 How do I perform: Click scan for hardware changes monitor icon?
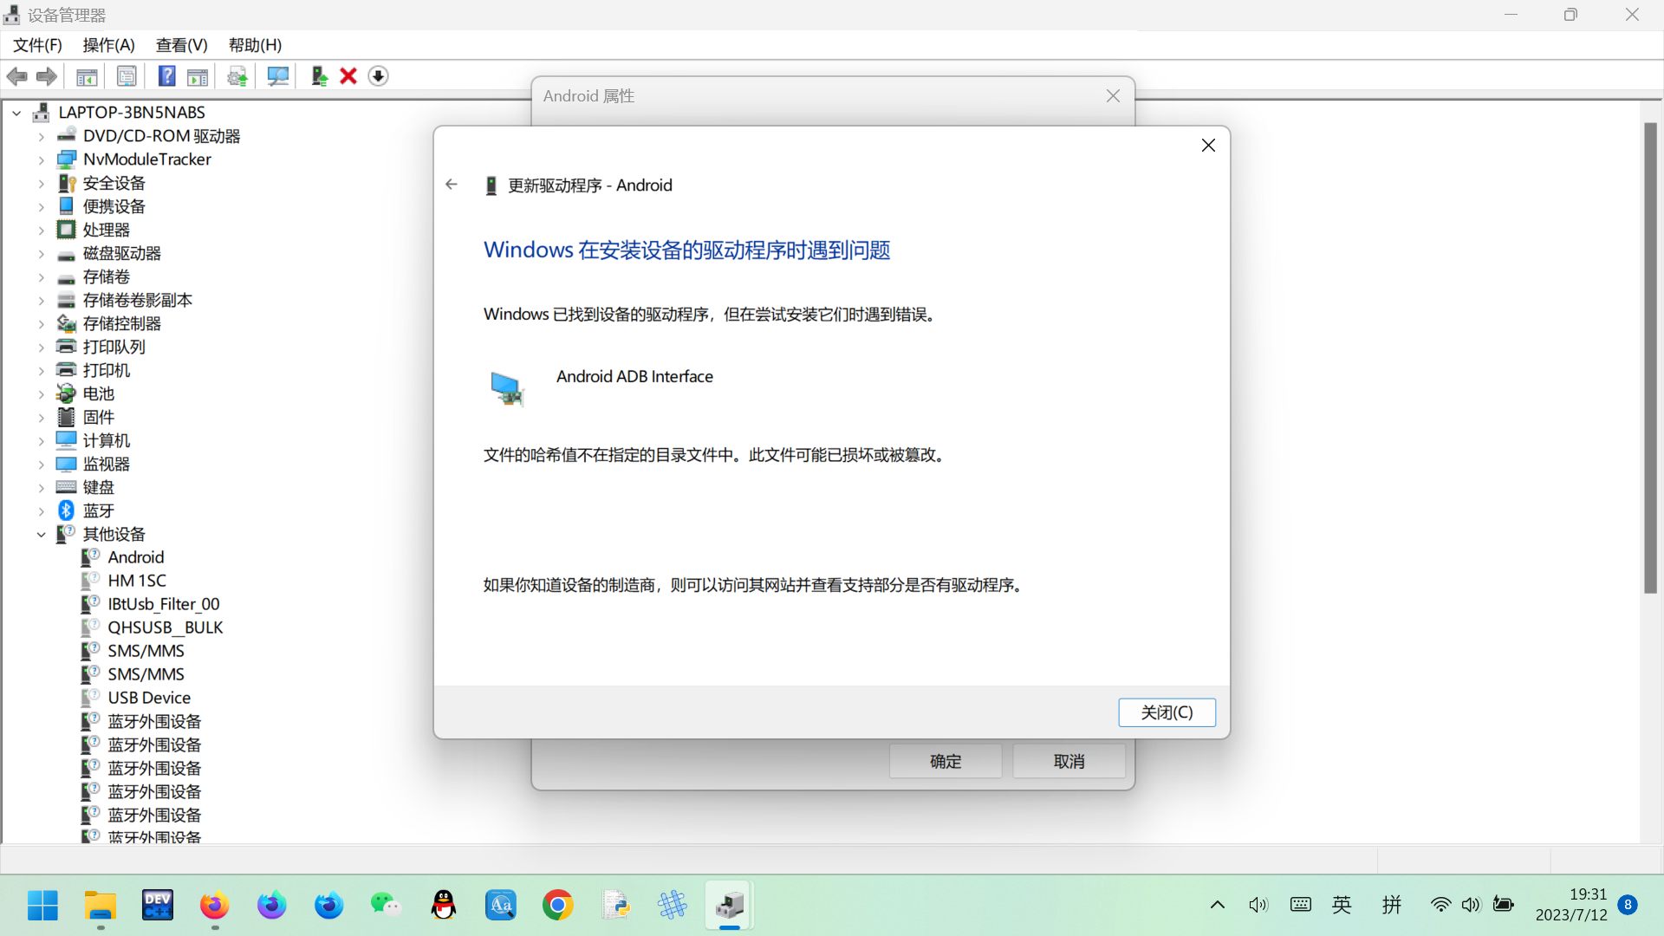(278, 76)
